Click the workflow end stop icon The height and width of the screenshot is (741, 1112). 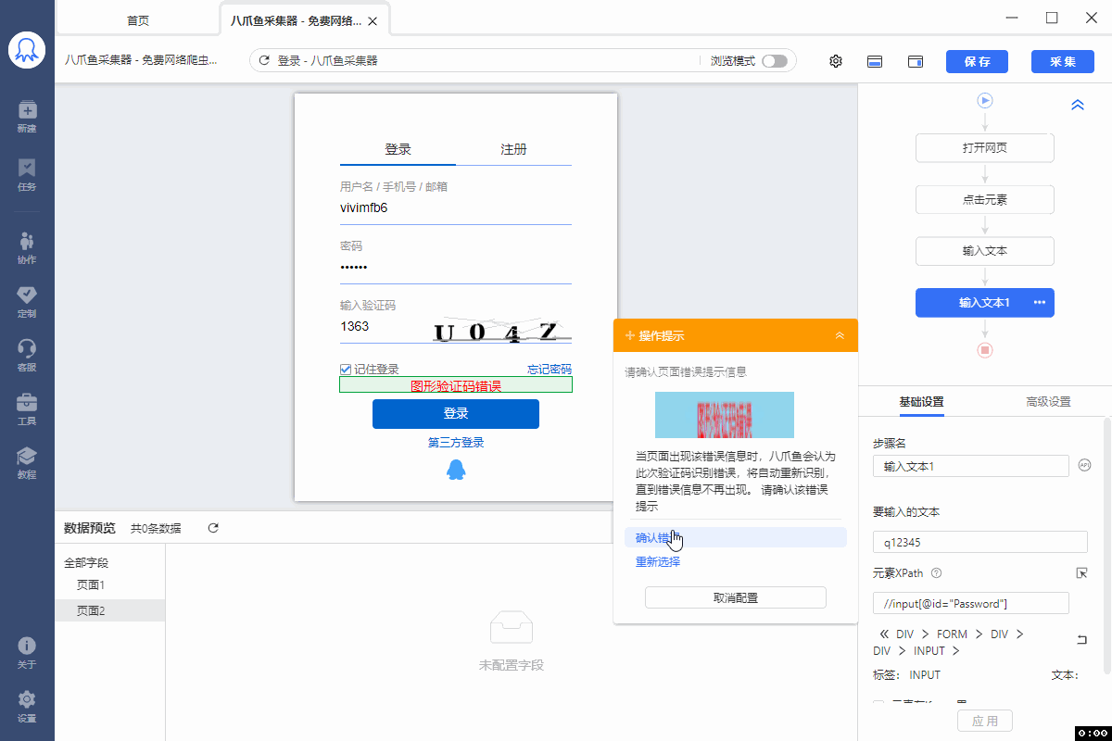click(985, 350)
